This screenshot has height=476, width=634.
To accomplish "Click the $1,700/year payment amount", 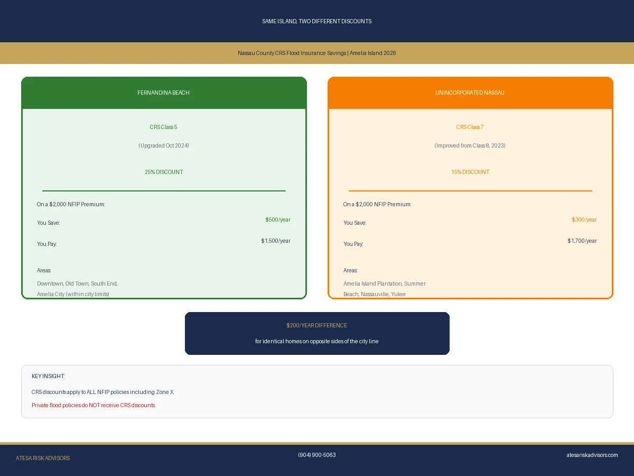I will [582, 241].
